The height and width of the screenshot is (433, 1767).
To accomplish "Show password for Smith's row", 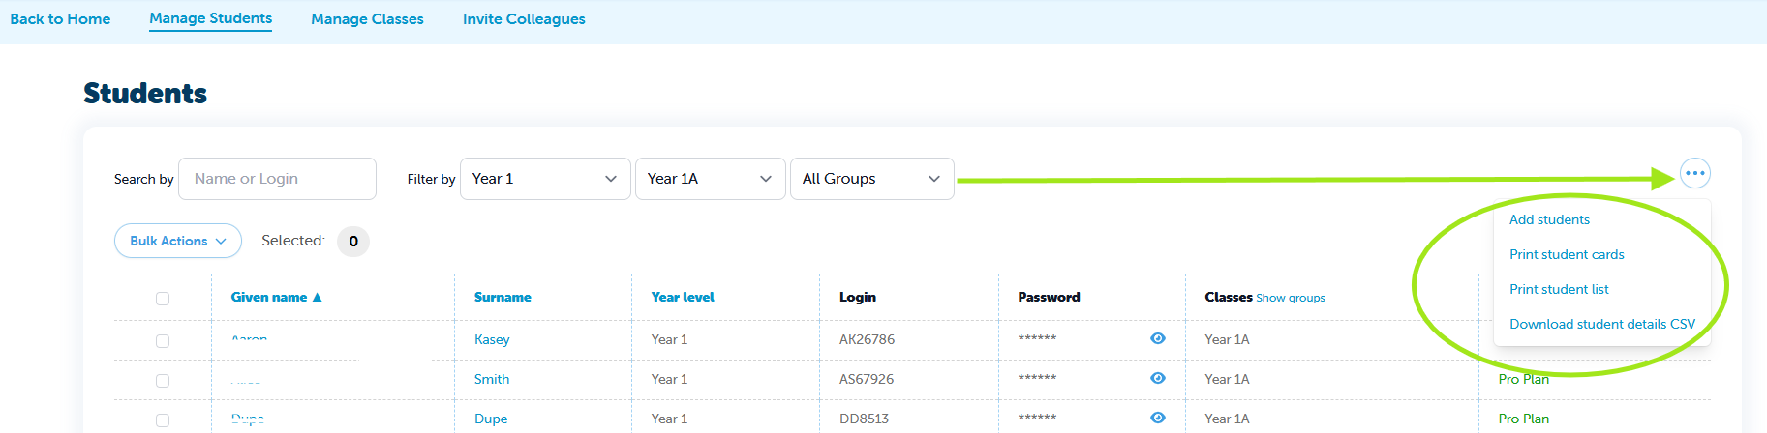I will 1157,378.
